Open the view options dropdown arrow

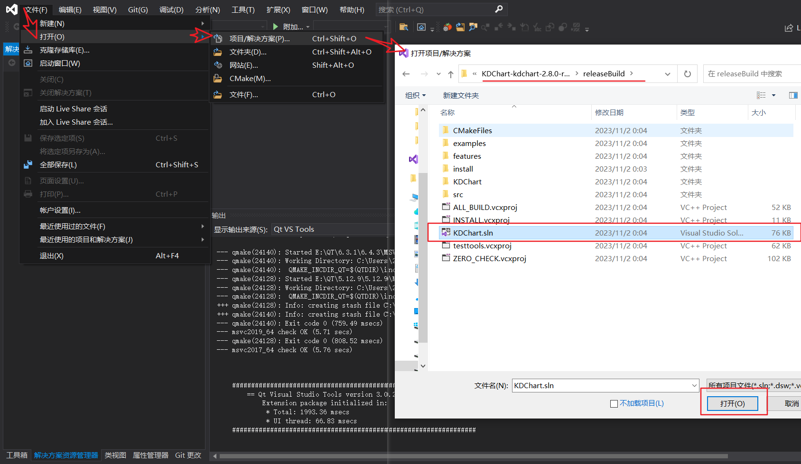point(773,95)
